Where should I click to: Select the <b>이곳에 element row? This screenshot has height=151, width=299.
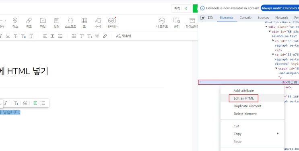click(248, 82)
